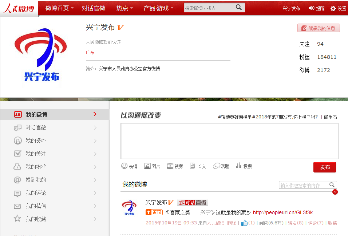The width and height of the screenshot is (348, 236).
Task: Click 人民微博 source link on the post
Action: (216, 223)
